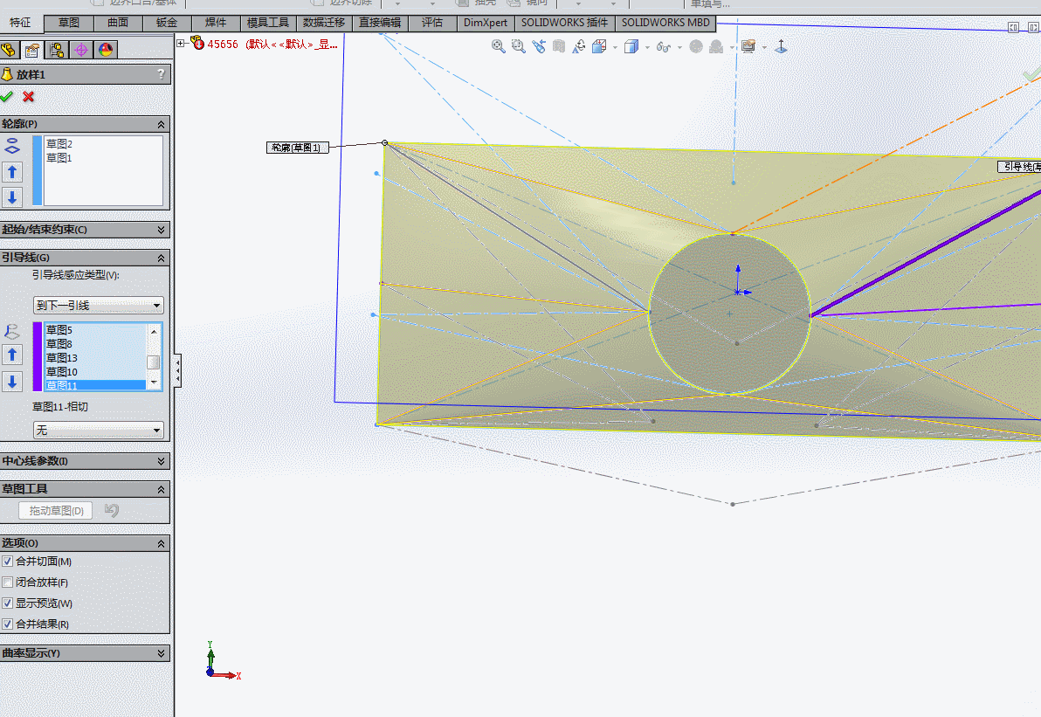Collapse the 草图工具 section

[x=161, y=489]
